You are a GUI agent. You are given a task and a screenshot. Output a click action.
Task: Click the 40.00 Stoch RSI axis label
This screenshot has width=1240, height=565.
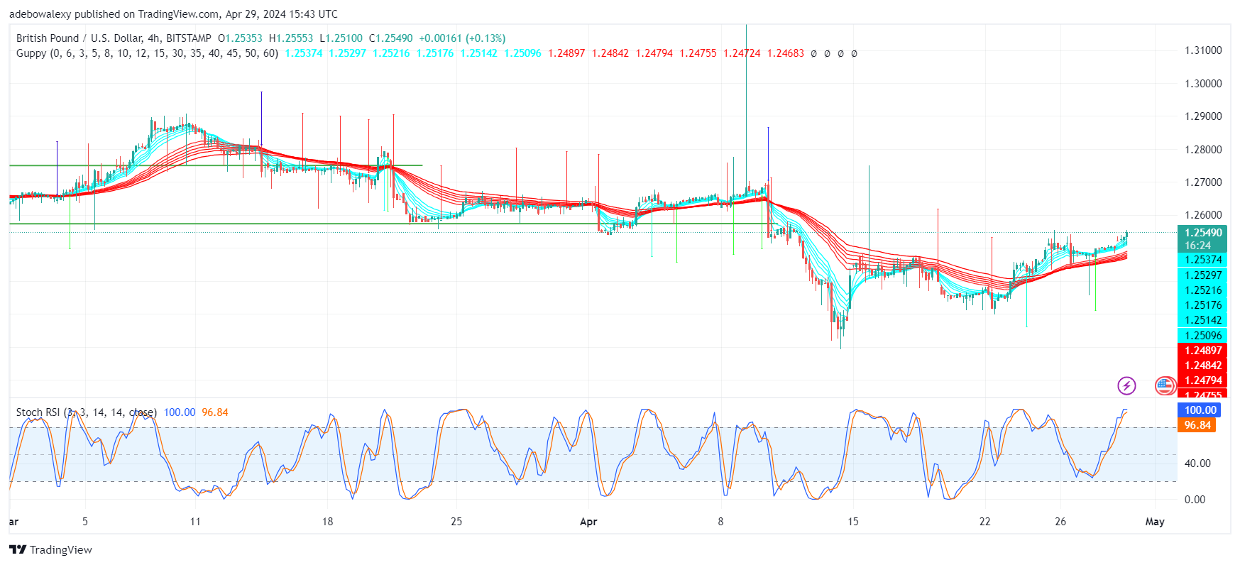pyautogui.click(x=1198, y=463)
